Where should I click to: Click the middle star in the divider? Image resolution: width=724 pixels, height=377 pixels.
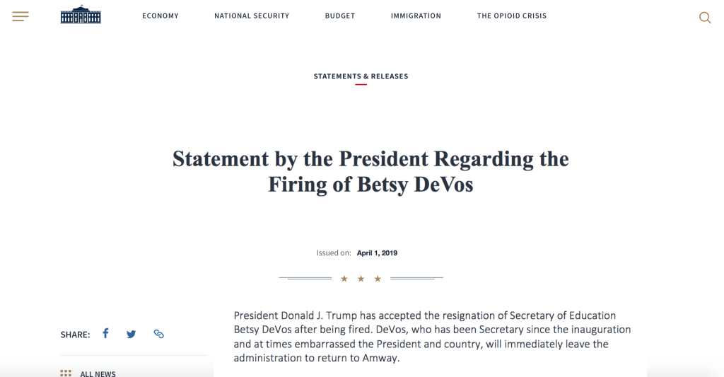click(x=361, y=279)
